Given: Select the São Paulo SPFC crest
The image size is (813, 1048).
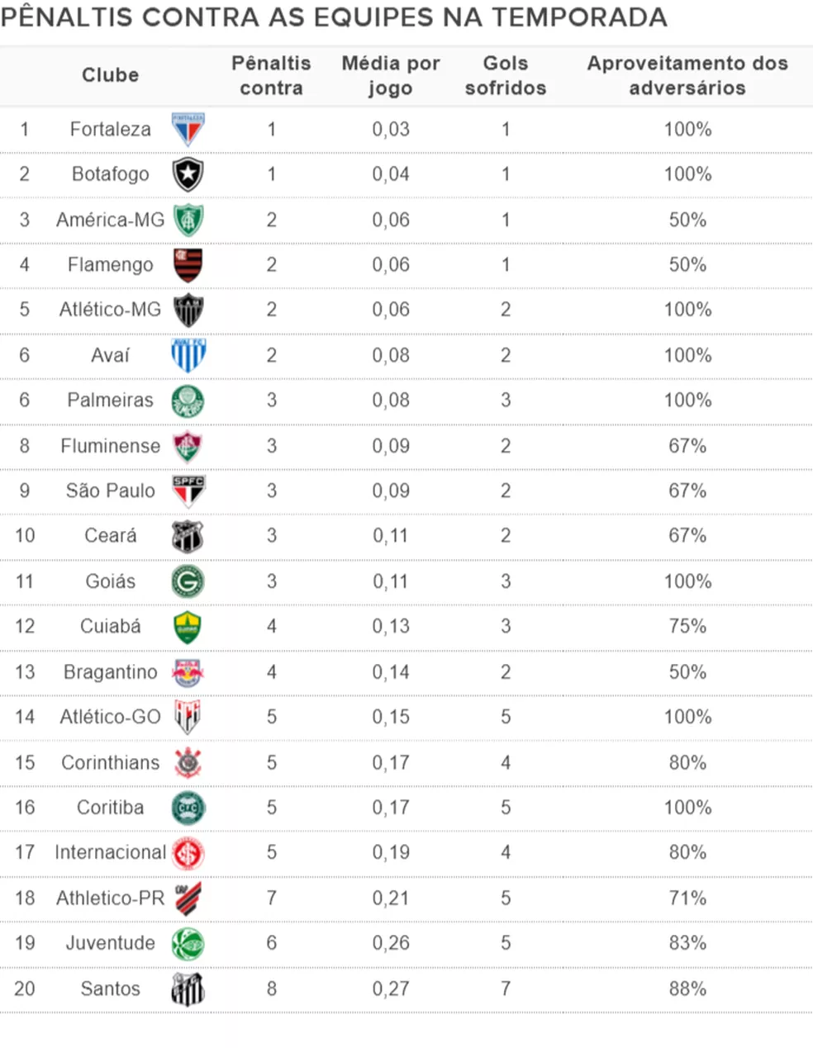Looking at the screenshot, I should tap(188, 491).
